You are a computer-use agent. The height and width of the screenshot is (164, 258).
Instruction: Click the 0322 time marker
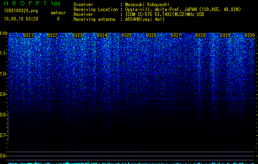click(53, 35)
